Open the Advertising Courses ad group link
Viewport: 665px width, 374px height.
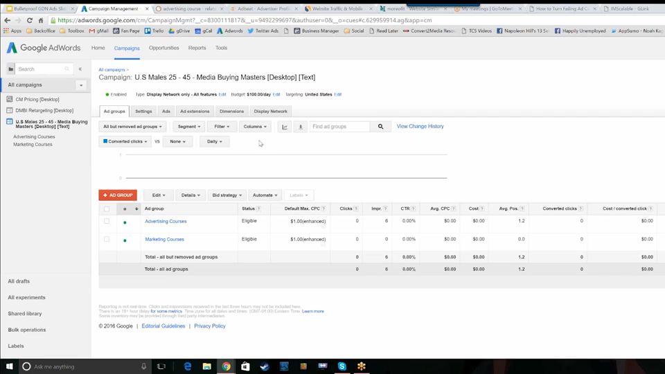click(x=166, y=222)
